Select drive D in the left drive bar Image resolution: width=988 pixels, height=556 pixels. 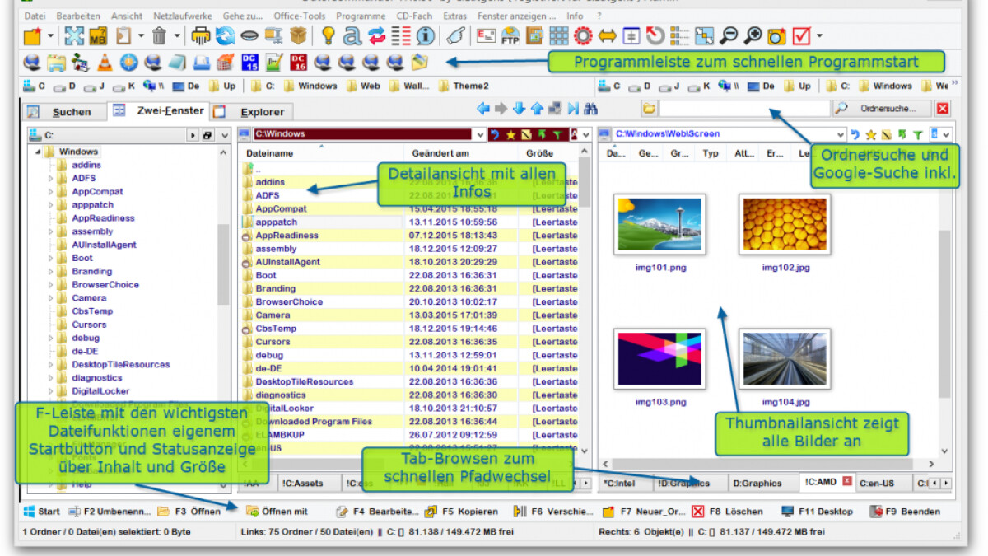tap(66, 86)
